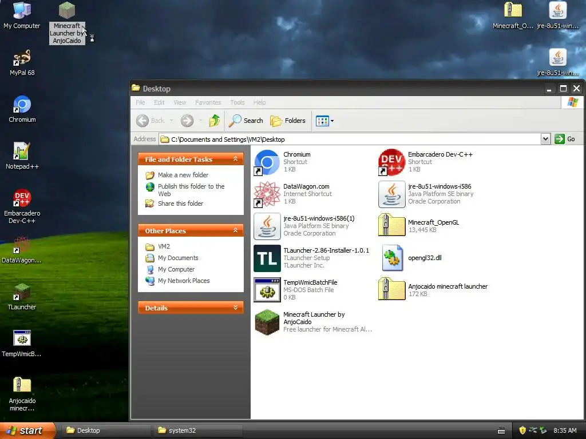Click the upper jre-8u51-win desktop icon

point(557,16)
